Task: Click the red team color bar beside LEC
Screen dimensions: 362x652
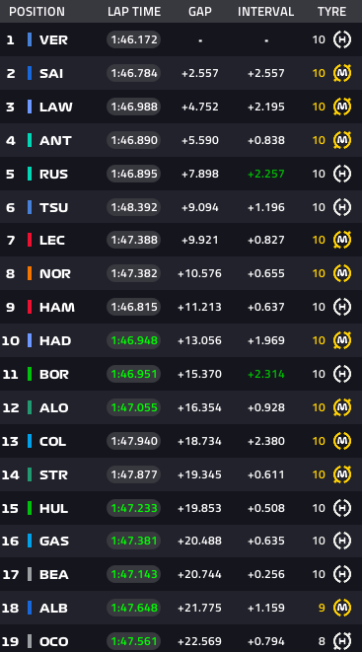Action: 30,240
